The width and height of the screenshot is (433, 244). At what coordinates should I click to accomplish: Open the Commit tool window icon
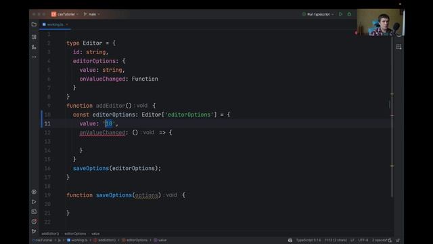[x=34, y=37]
